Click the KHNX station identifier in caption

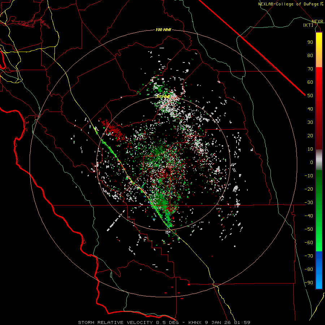[x=196, y=322]
